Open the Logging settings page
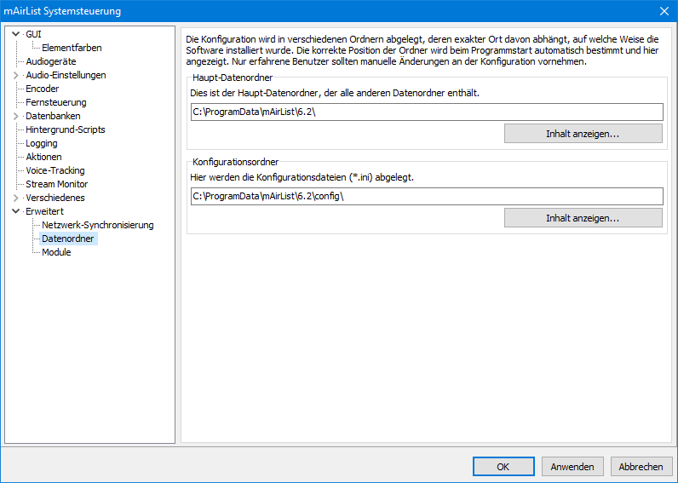 pyautogui.click(x=41, y=143)
